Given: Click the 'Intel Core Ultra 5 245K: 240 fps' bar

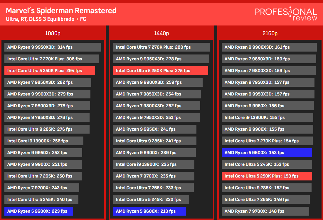Looking at the screenshot, I should click(x=41, y=199).
